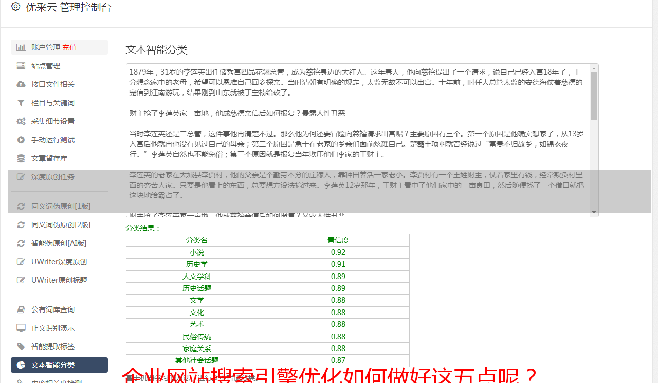The image size is (658, 383).
Task: Click the 采集细节设置 gears icon
Action: (21, 121)
